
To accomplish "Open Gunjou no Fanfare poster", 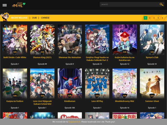I will tap(15, 84).
